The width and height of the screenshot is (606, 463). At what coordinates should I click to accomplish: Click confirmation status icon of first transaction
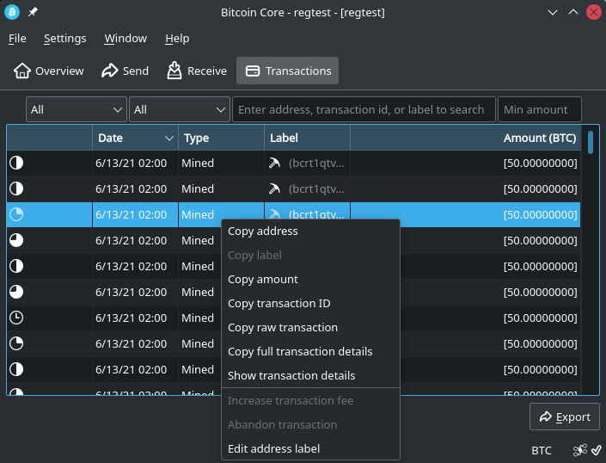(x=16, y=163)
